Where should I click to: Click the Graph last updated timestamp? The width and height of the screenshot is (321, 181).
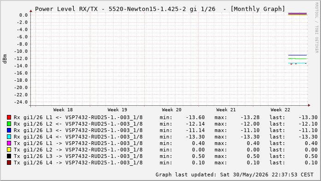click(x=234, y=175)
